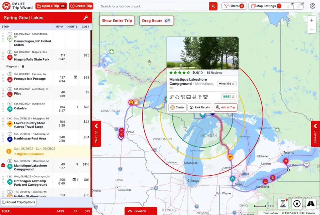The width and height of the screenshot is (320, 215).
Task: Click the COST column header
Action: coord(85,27)
